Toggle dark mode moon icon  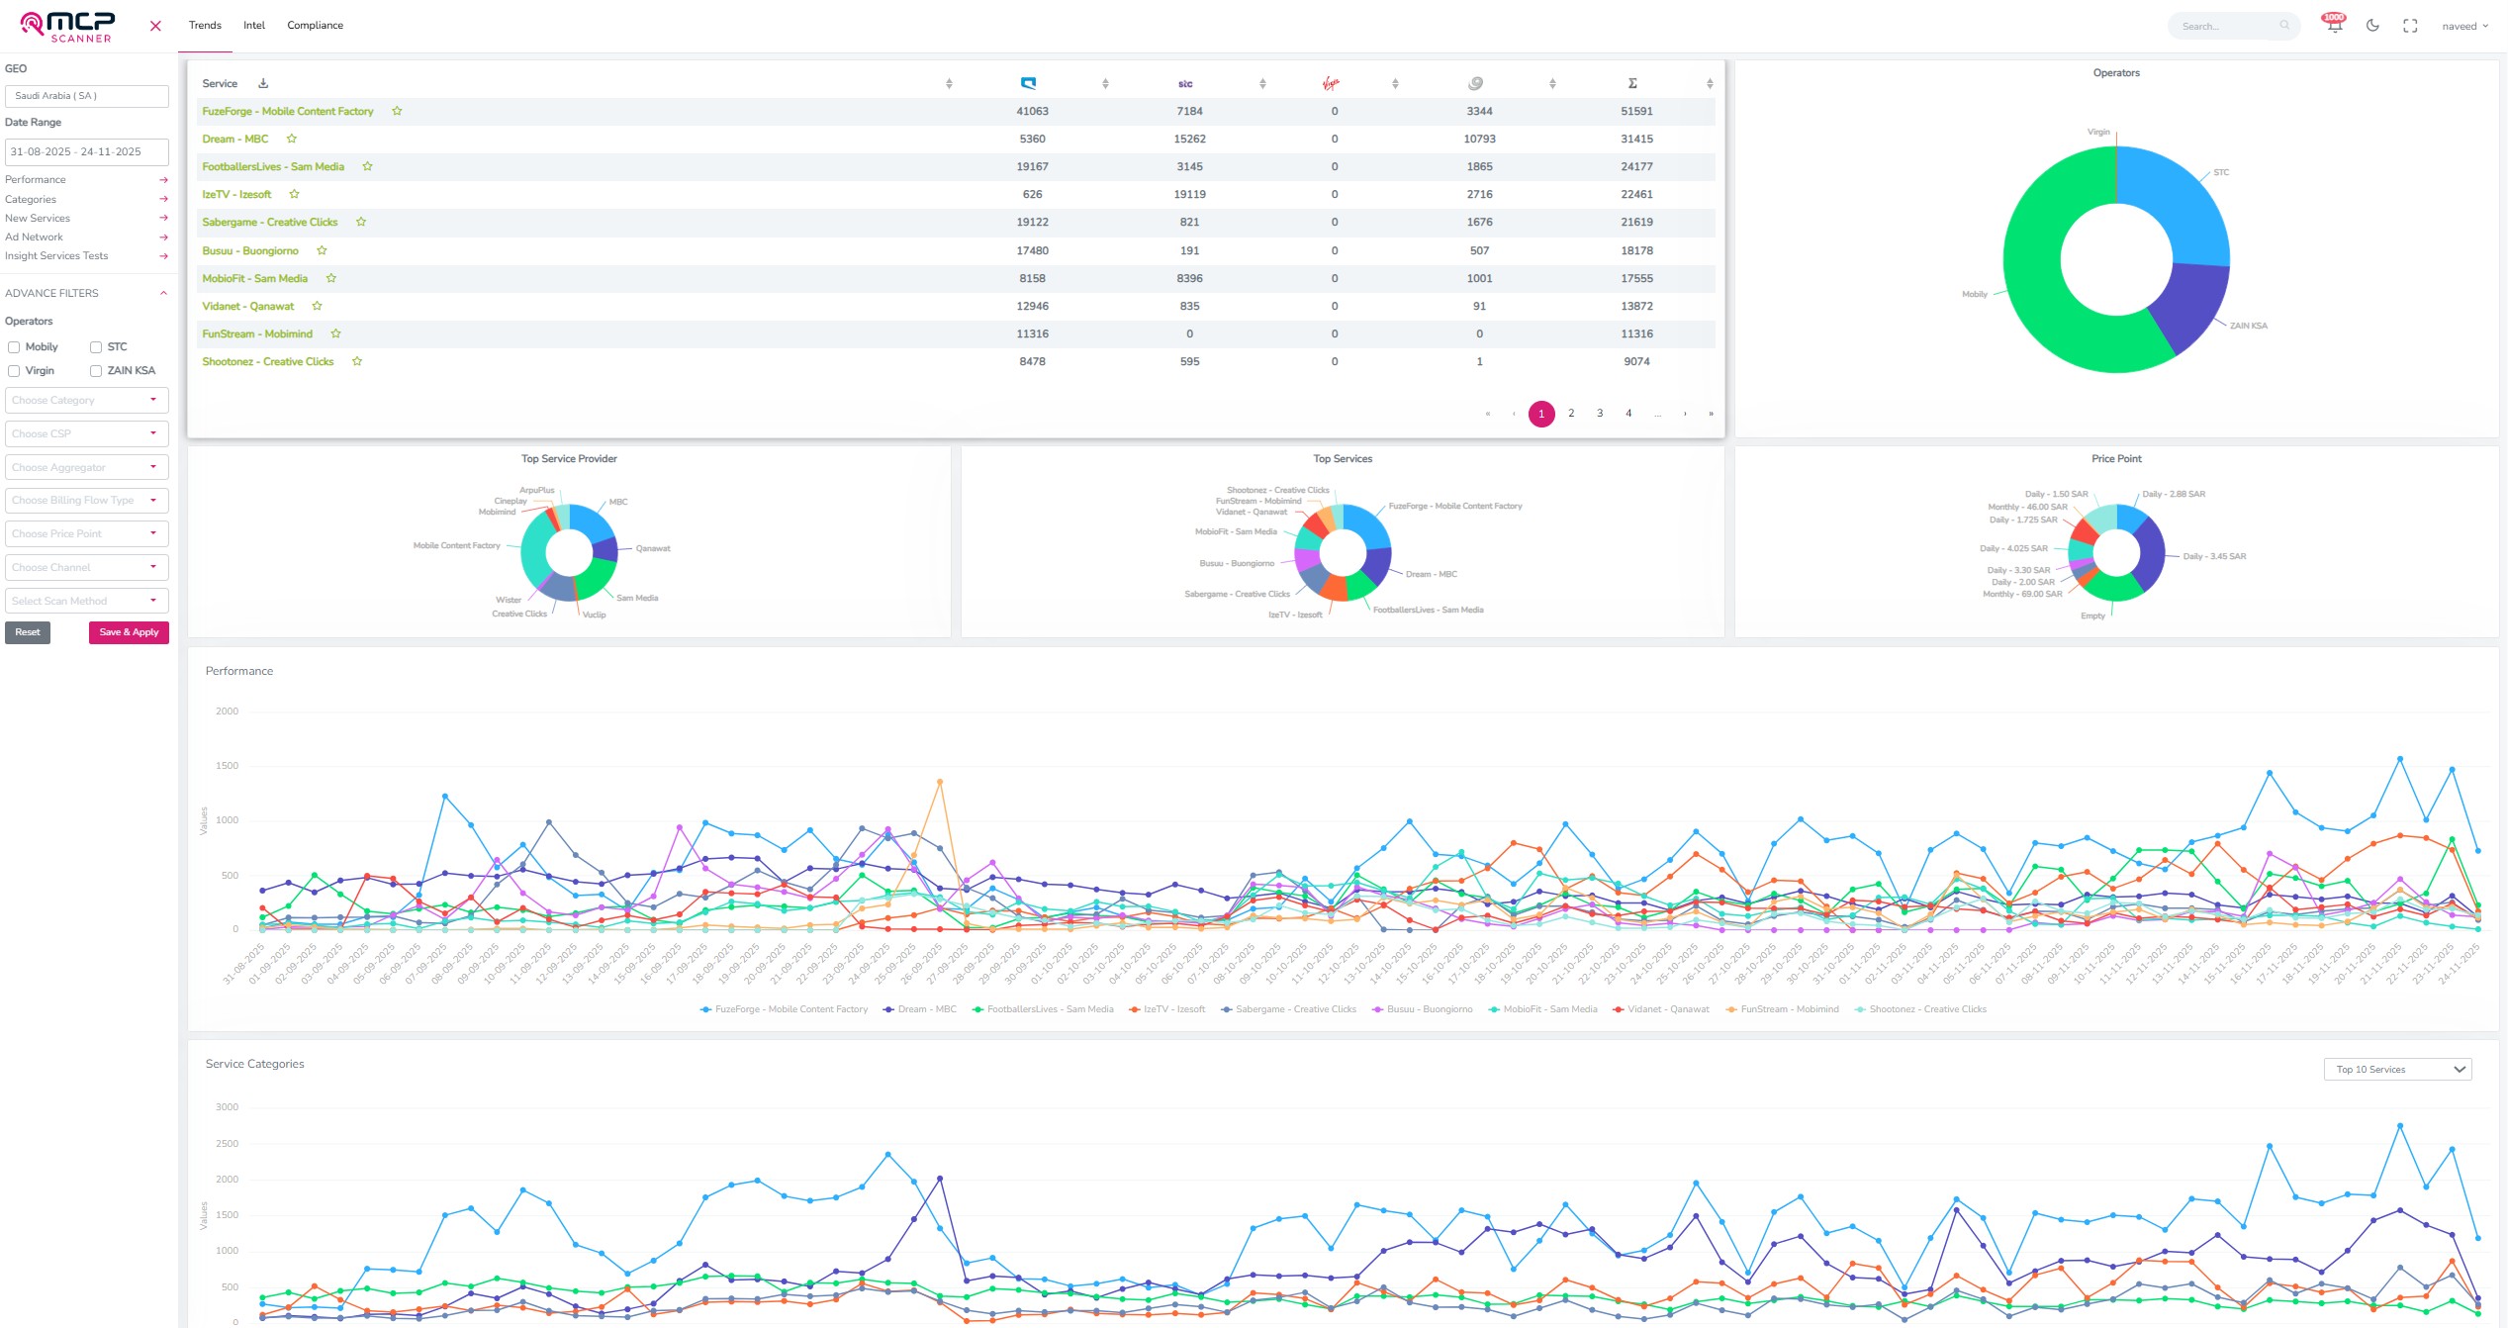point(2372,26)
